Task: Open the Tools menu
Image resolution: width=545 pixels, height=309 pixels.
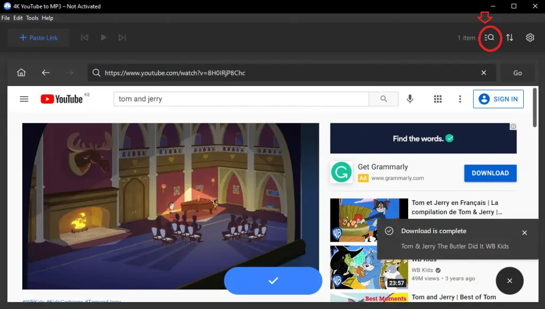Action: (32, 18)
